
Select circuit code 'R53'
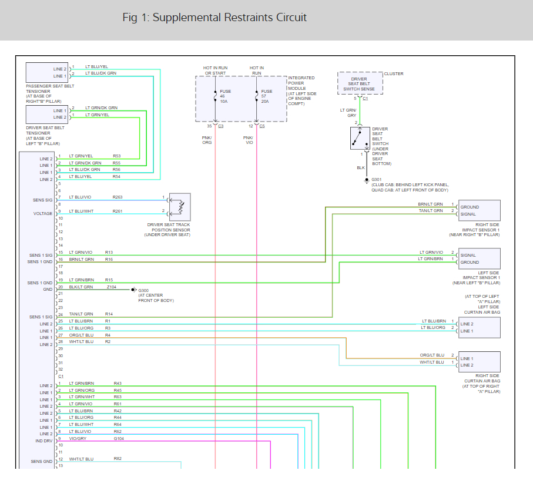[x=116, y=156]
